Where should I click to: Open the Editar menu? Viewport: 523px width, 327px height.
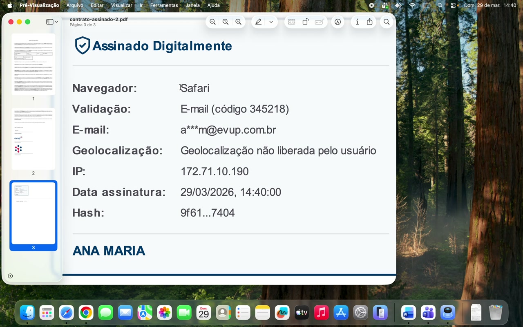(97, 5)
